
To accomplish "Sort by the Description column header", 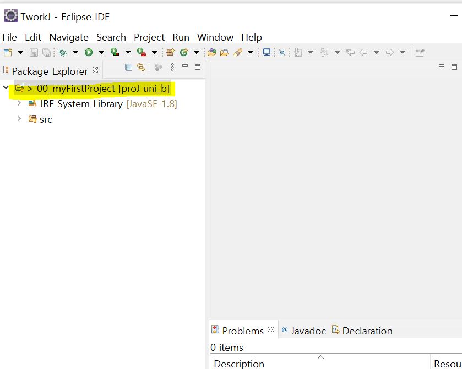I will point(320,362).
